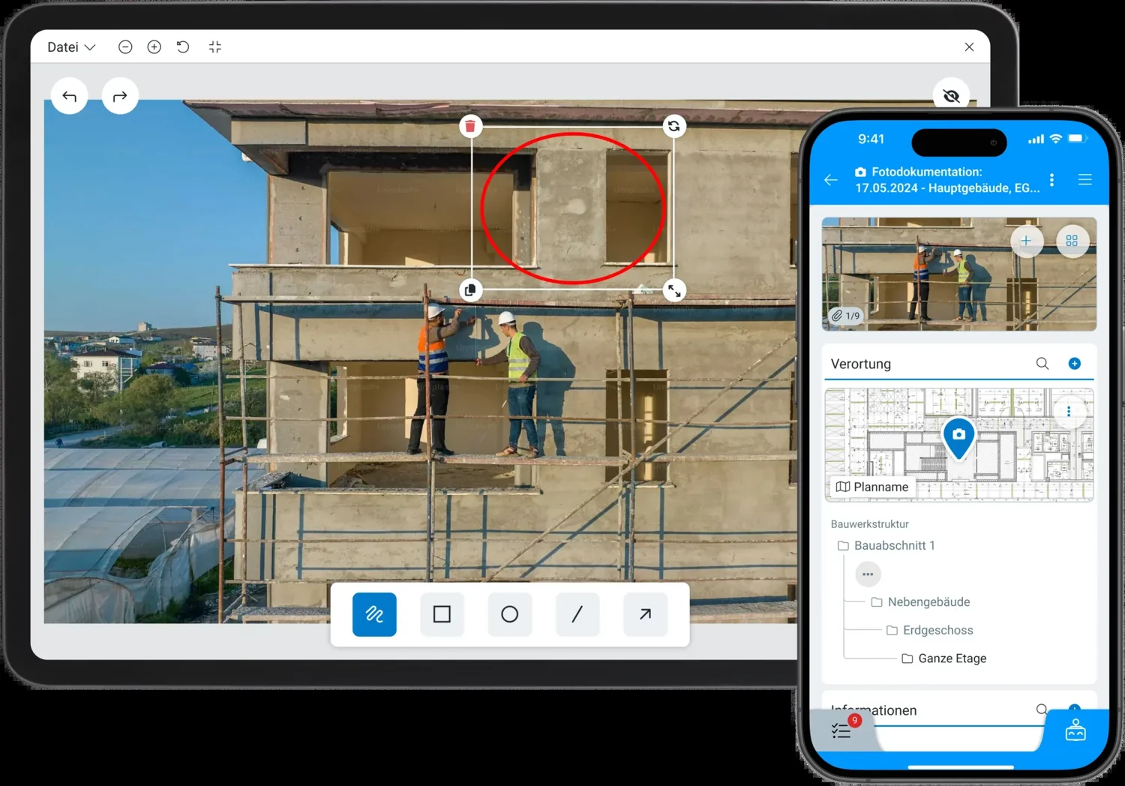Click the Bauwerkstruktur label

pos(869,524)
